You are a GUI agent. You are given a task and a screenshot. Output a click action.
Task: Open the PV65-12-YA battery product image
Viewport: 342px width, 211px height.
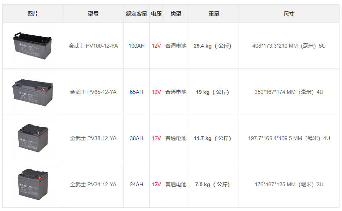pos(32,92)
